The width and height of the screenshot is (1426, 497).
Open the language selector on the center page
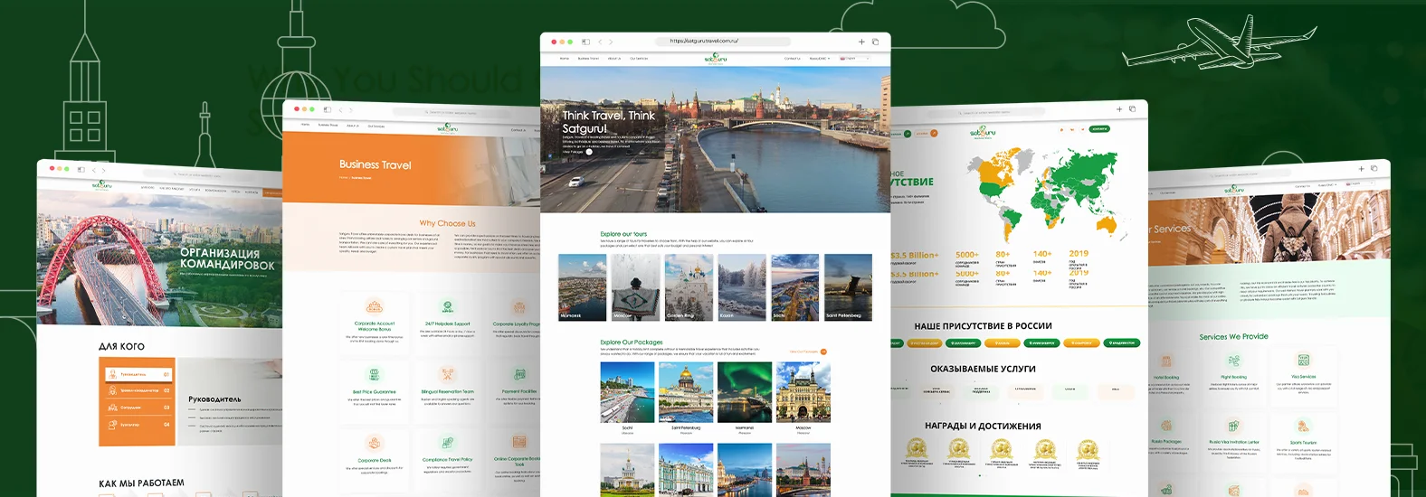tap(854, 59)
